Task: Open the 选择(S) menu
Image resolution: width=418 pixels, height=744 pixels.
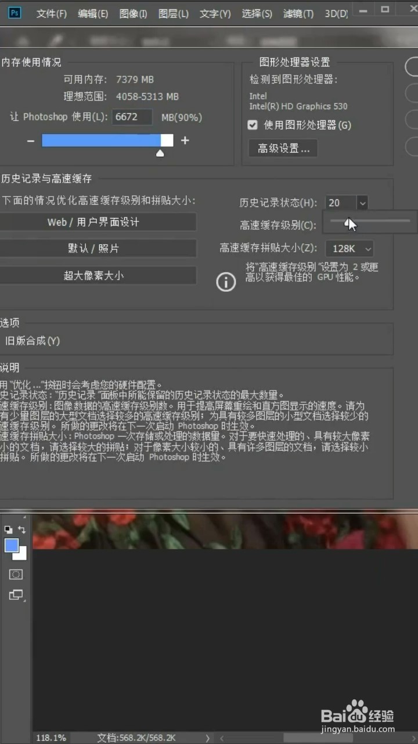Action: click(257, 13)
